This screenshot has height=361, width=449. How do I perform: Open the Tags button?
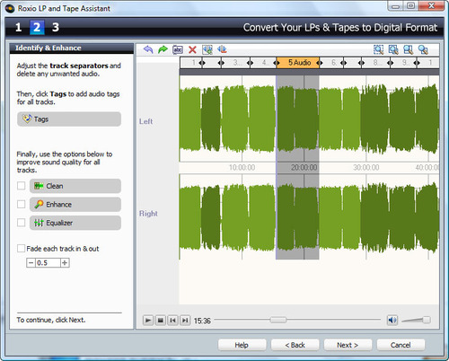coord(69,119)
